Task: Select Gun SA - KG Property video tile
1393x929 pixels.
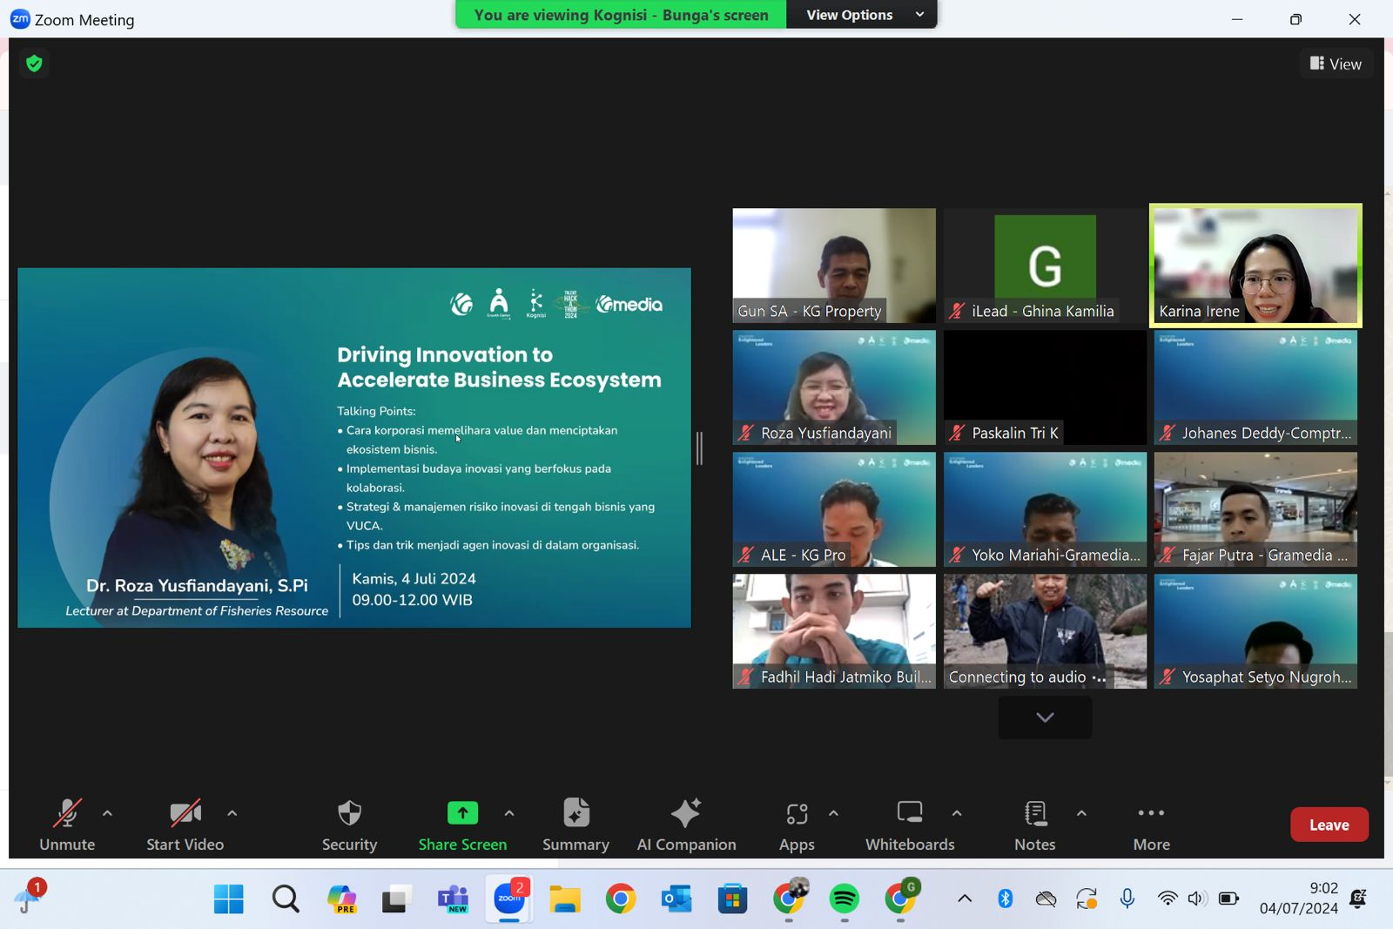Action: (x=834, y=266)
